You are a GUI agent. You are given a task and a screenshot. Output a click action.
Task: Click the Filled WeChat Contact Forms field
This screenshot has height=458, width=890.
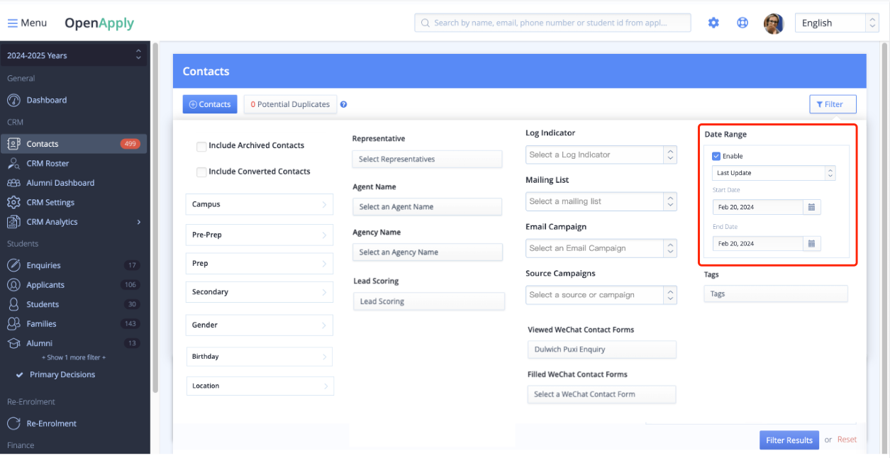point(601,394)
